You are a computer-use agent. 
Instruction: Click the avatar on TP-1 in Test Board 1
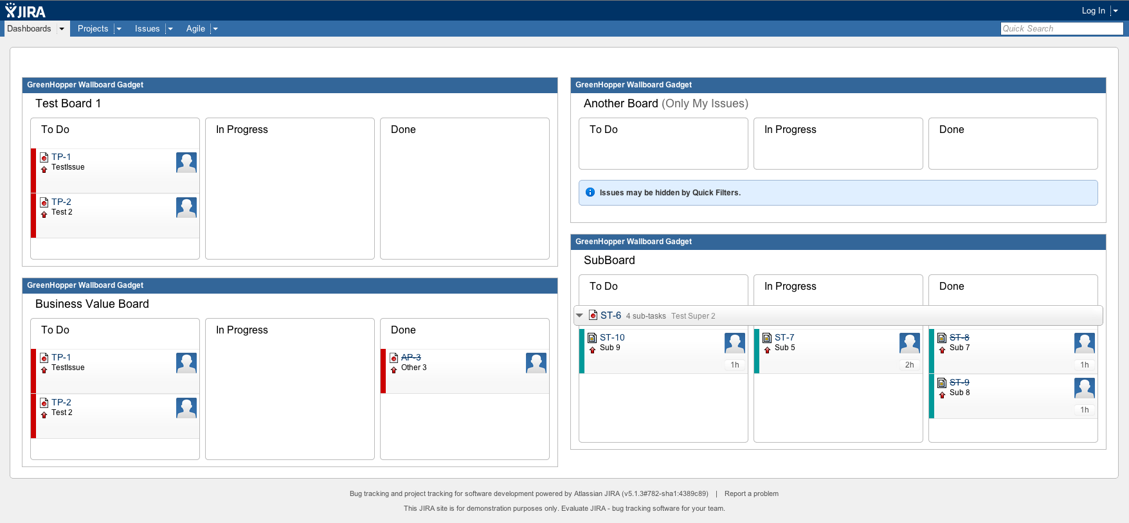pyautogui.click(x=186, y=163)
